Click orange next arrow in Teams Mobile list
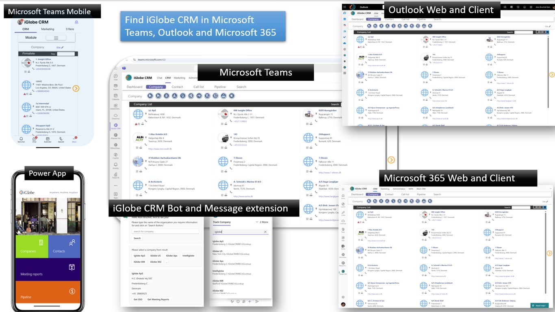Viewport: 555px width, 312px height. click(x=76, y=88)
